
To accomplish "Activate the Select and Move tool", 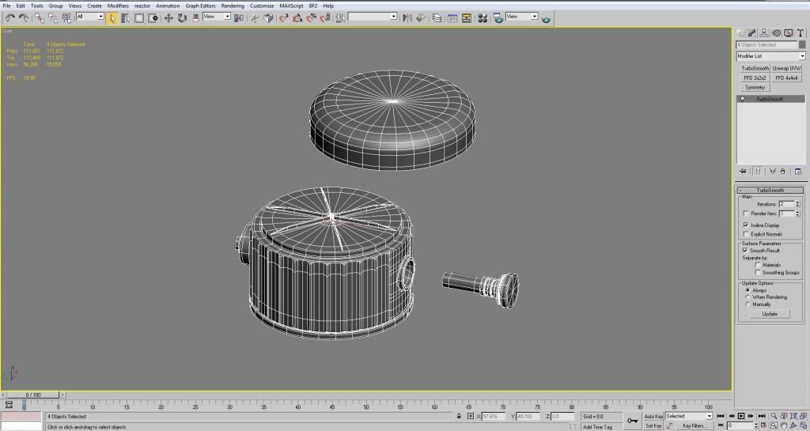I will click(x=168, y=17).
